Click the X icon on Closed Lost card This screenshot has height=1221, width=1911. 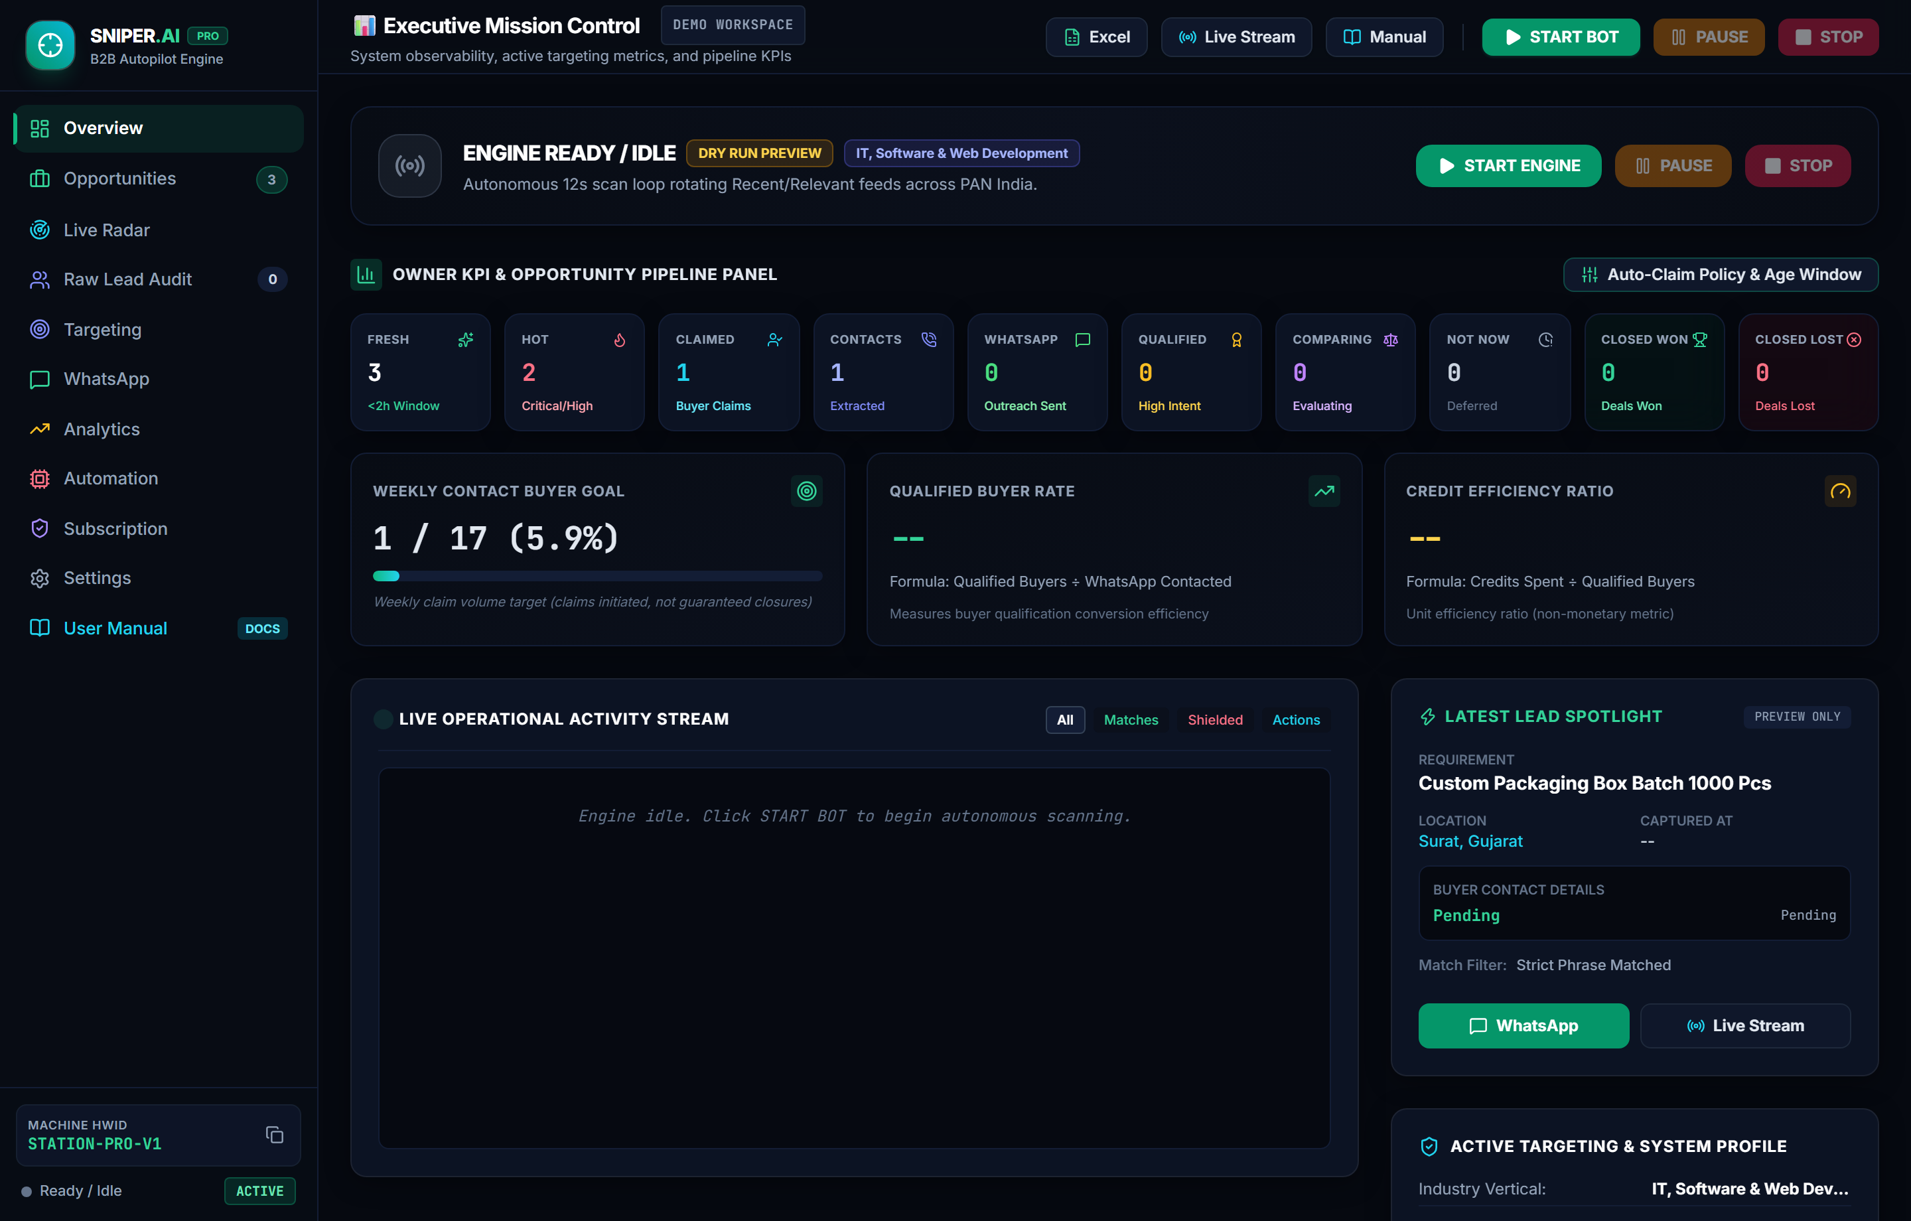click(1854, 339)
